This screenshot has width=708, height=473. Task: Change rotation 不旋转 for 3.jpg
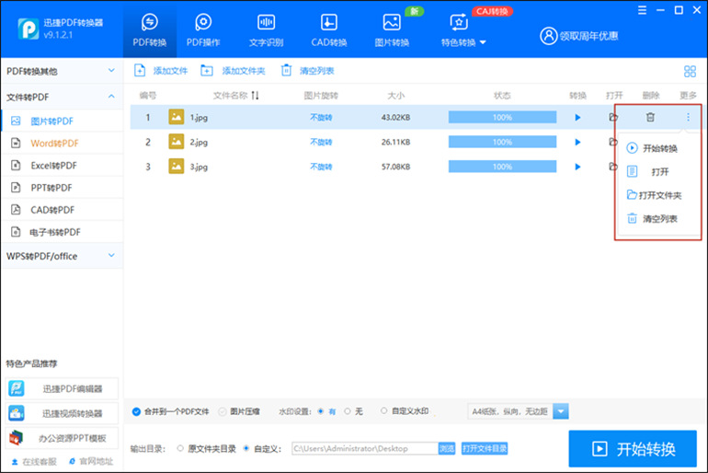(x=321, y=167)
